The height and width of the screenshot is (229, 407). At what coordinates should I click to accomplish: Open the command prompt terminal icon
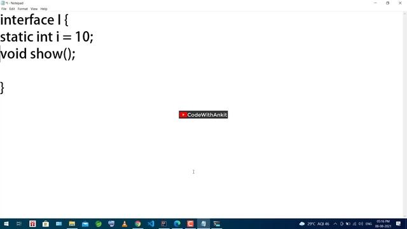[x=217, y=223]
